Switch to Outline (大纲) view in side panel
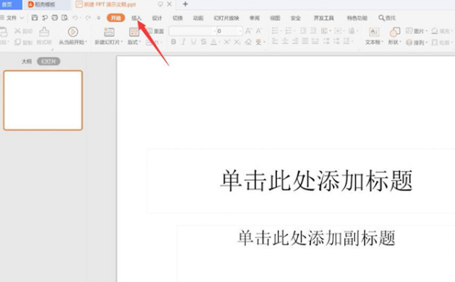Viewport: 455px width, 282px height. (x=27, y=61)
